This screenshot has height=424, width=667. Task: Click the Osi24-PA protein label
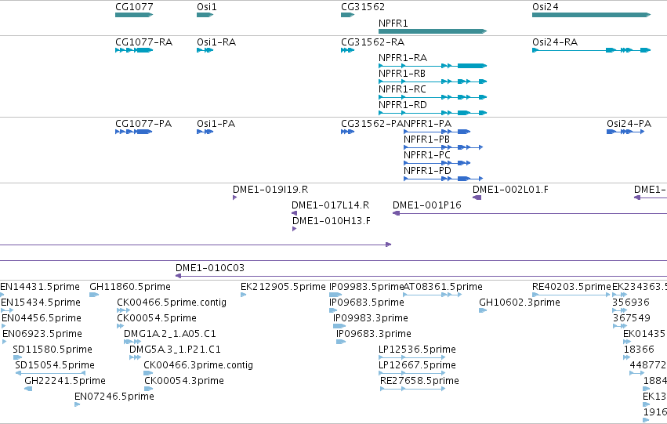[629, 124]
